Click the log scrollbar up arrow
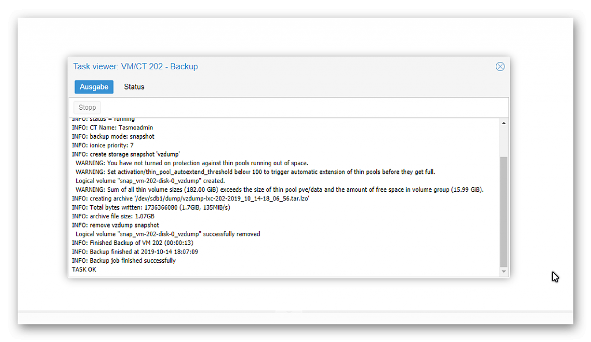Screen dimensions: 591x342 coord(503,124)
